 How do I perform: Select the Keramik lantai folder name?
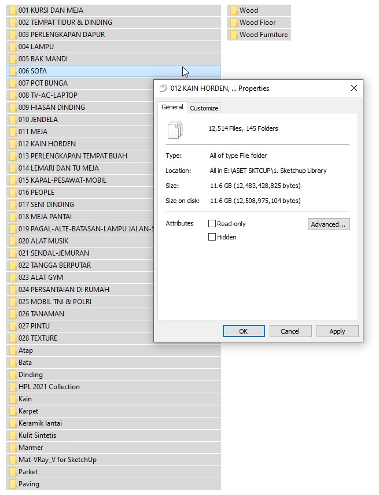[x=40, y=423]
